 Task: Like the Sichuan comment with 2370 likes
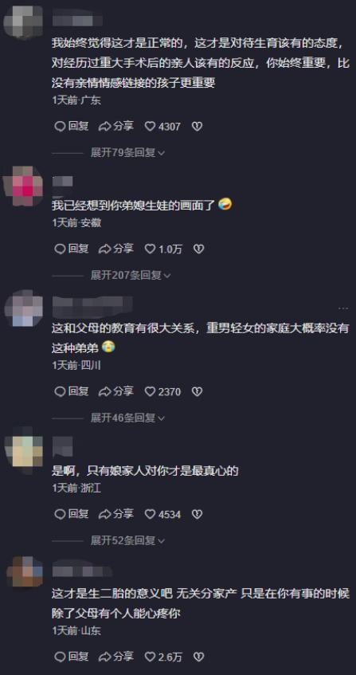pos(162,391)
